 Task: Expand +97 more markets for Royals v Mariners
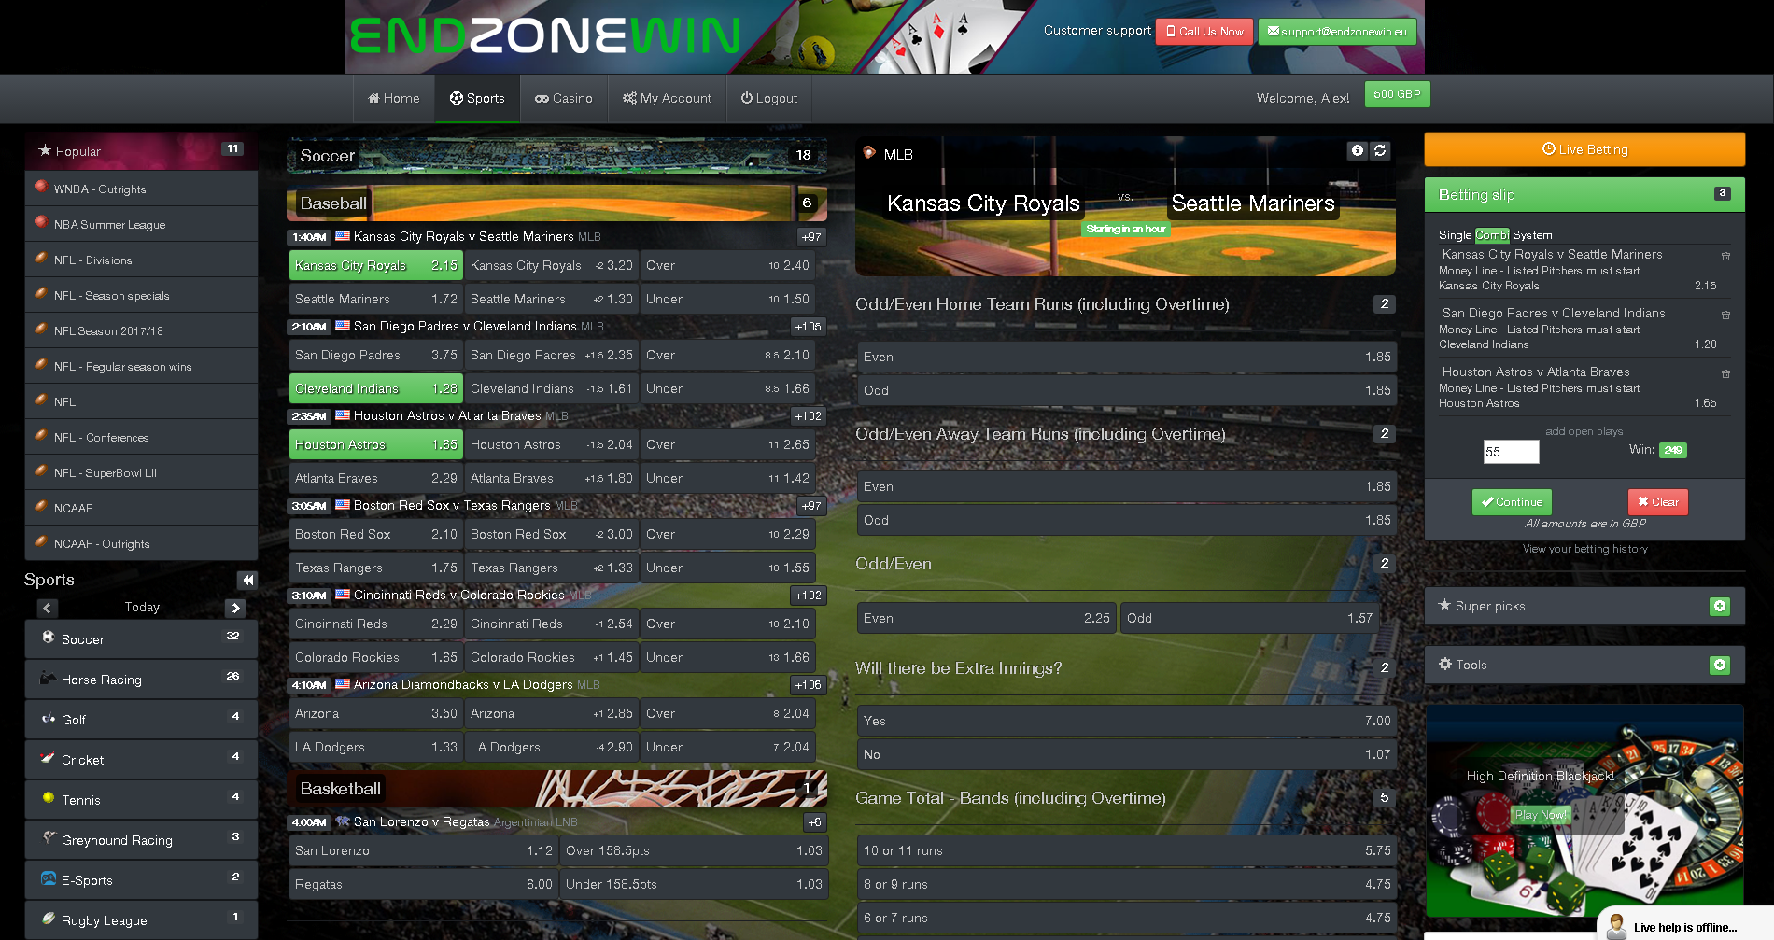click(810, 237)
